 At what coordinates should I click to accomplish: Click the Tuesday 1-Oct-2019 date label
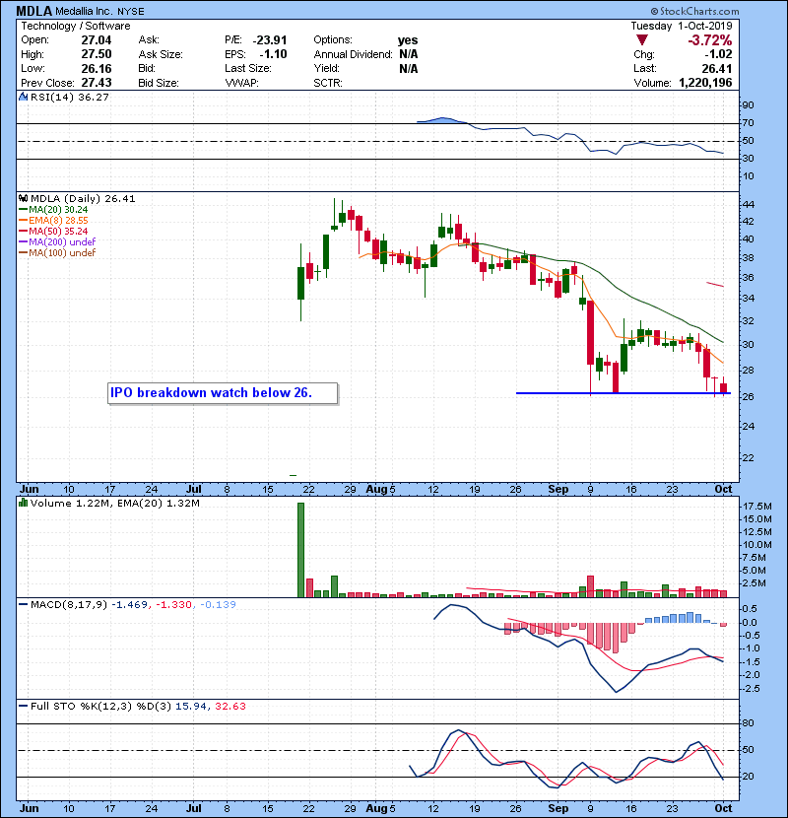point(682,26)
